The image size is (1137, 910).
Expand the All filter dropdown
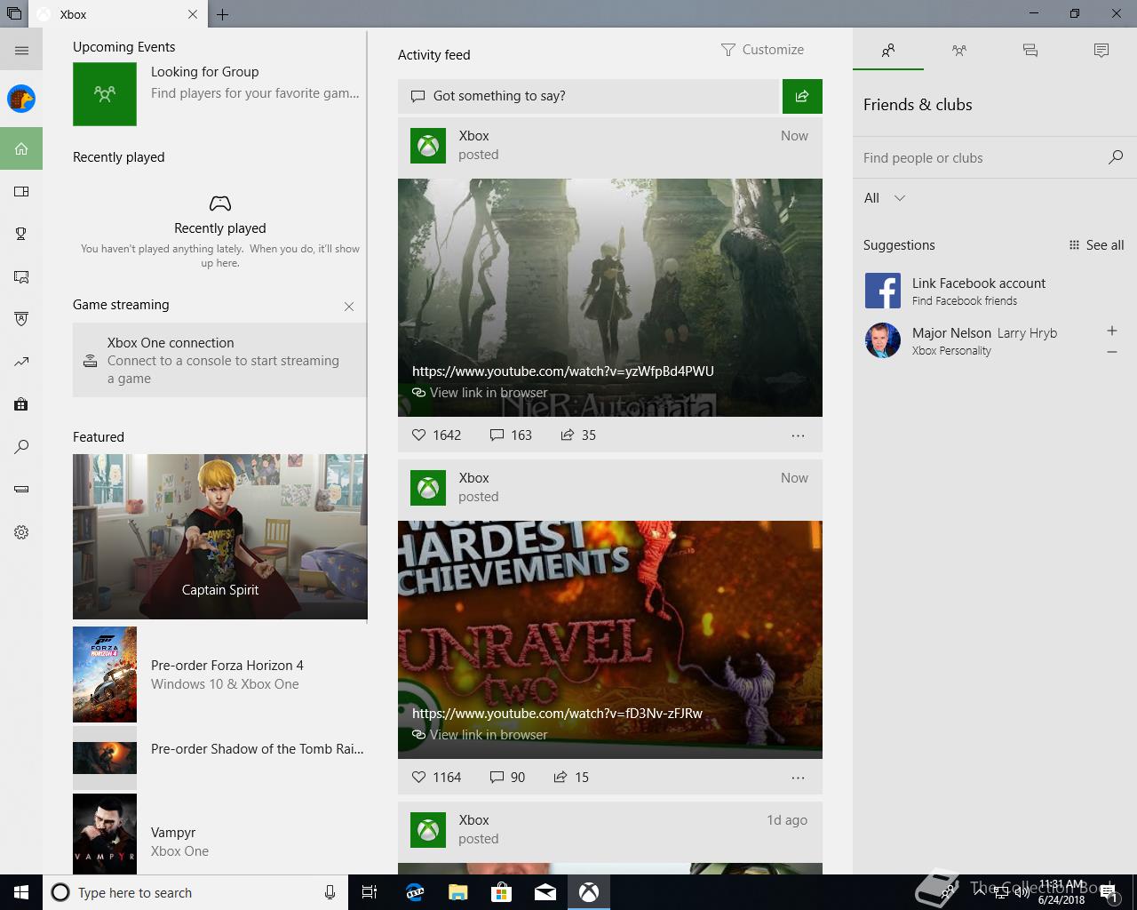(x=885, y=198)
